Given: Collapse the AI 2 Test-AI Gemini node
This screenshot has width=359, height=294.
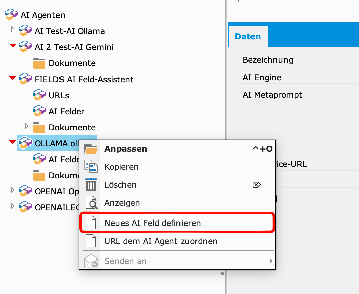Looking at the screenshot, I should [13, 46].
